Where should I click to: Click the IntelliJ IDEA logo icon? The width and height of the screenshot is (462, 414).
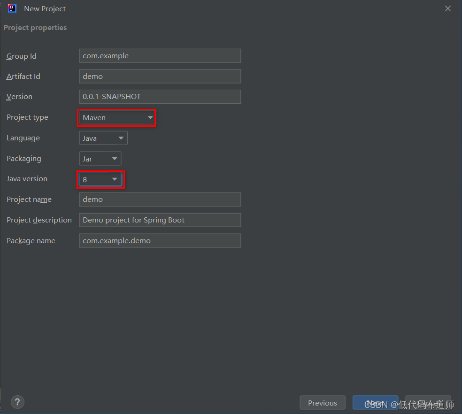pyautogui.click(x=12, y=8)
